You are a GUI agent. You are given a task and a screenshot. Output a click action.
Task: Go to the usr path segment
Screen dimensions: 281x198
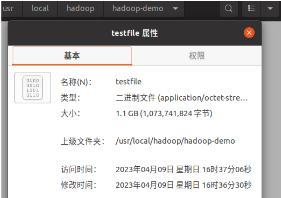pos(8,8)
